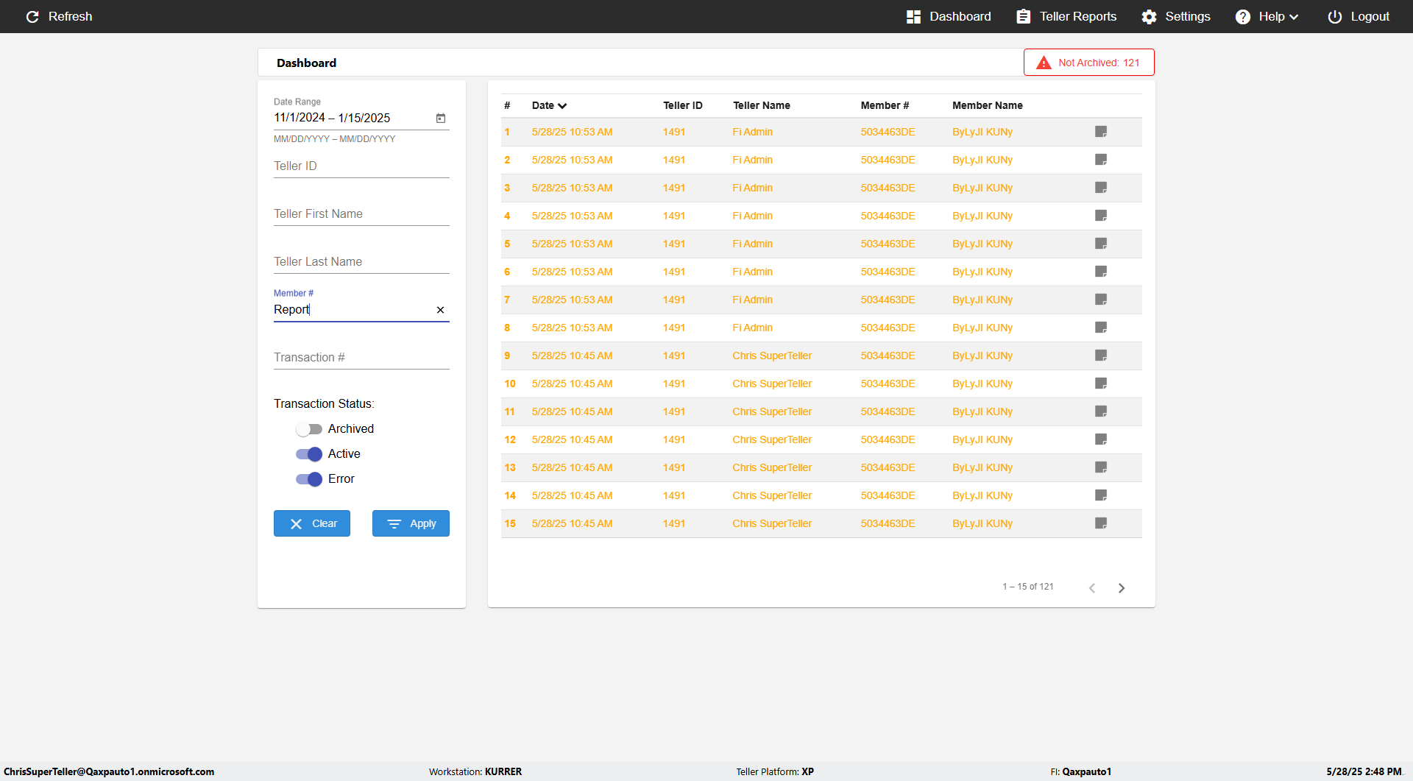Image resolution: width=1413 pixels, height=781 pixels.
Task: Click the Member Name column header
Action: point(987,105)
